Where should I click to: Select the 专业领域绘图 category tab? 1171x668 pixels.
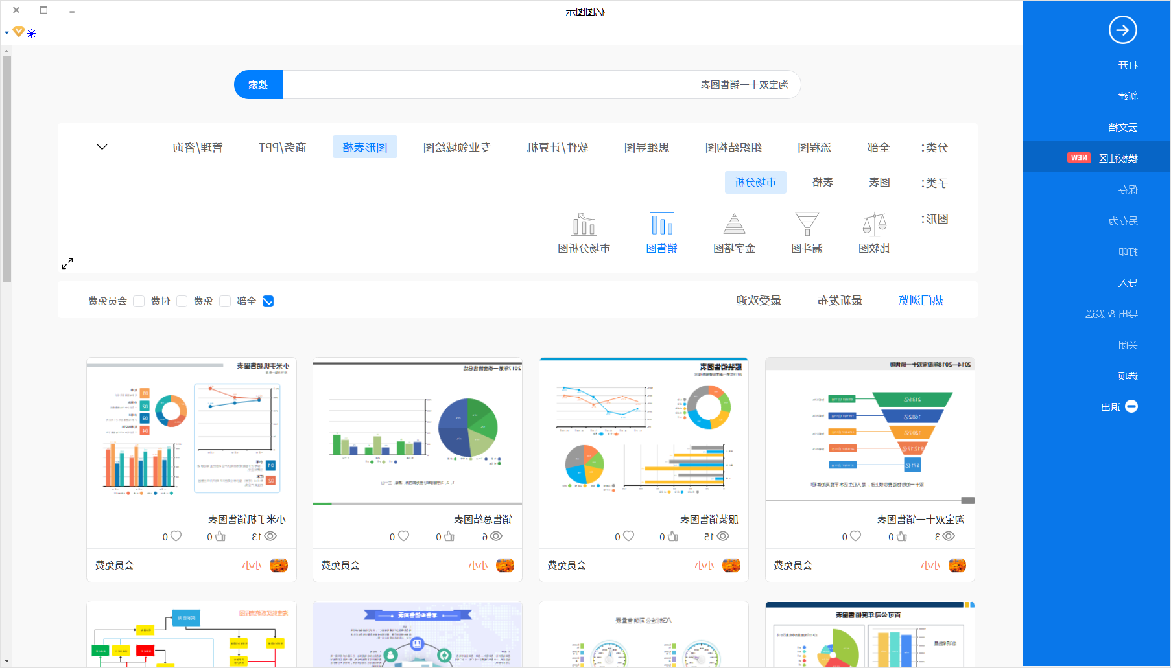click(x=457, y=147)
